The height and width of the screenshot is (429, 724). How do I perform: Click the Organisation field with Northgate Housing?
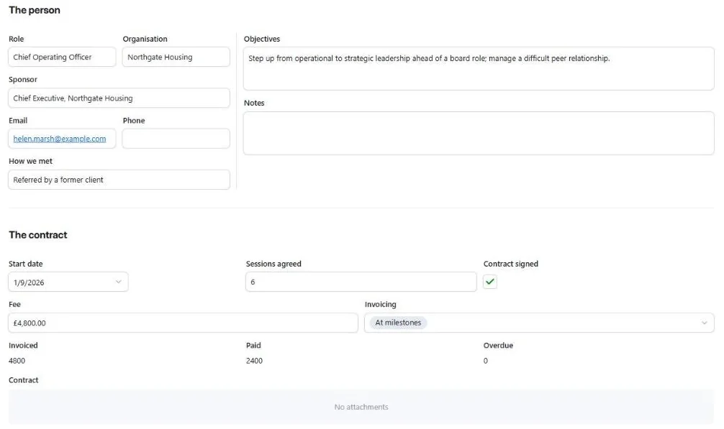click(176, 57)
